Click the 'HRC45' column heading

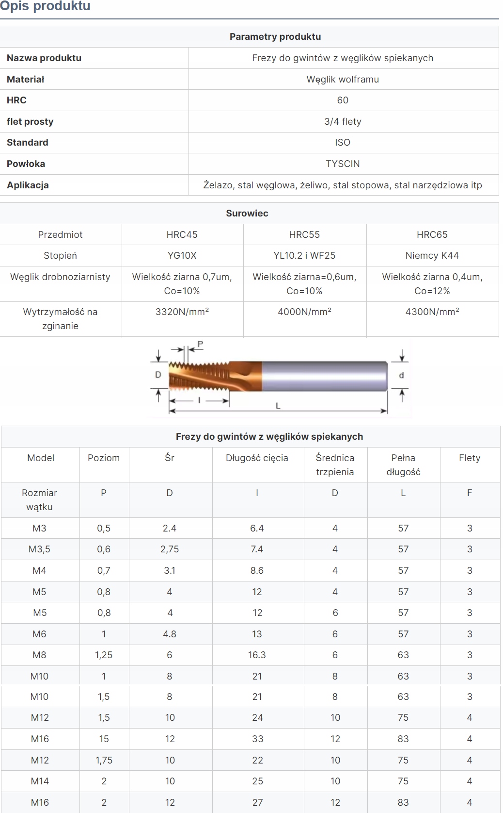182,234
